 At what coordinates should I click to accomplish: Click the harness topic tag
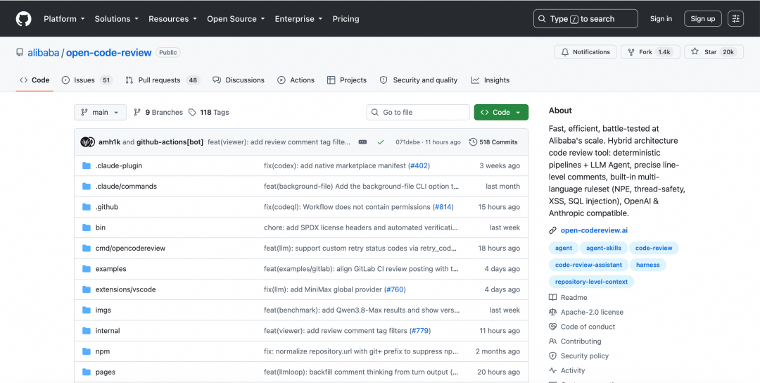click(648, 265)
